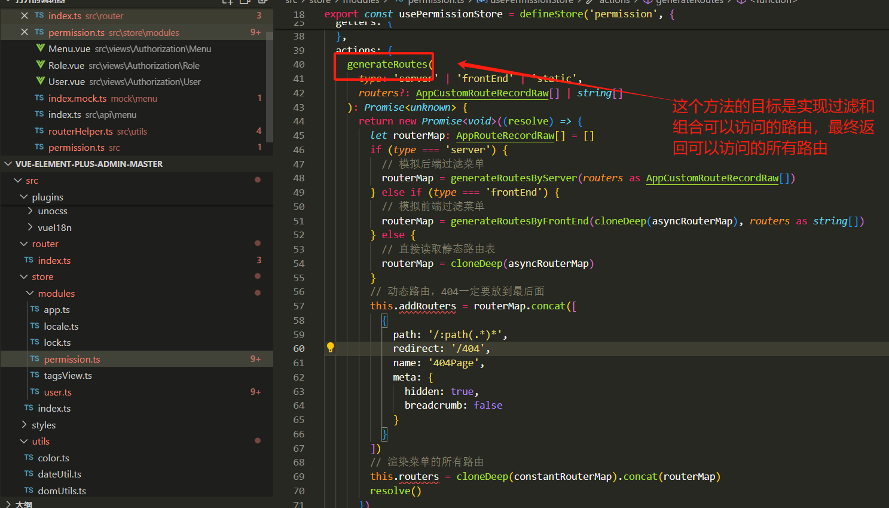Click name: '404Page' on line 61
Screen dimensions: 889x508
pos(439,363)
